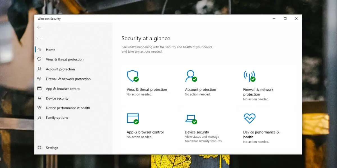Click the family icon beside Family options
Screen dimensions: 337x168
click(39, 118)
